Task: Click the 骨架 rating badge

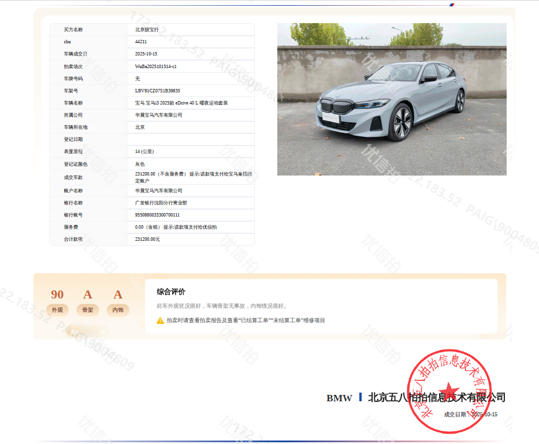Action: click(x=88, y=310)
